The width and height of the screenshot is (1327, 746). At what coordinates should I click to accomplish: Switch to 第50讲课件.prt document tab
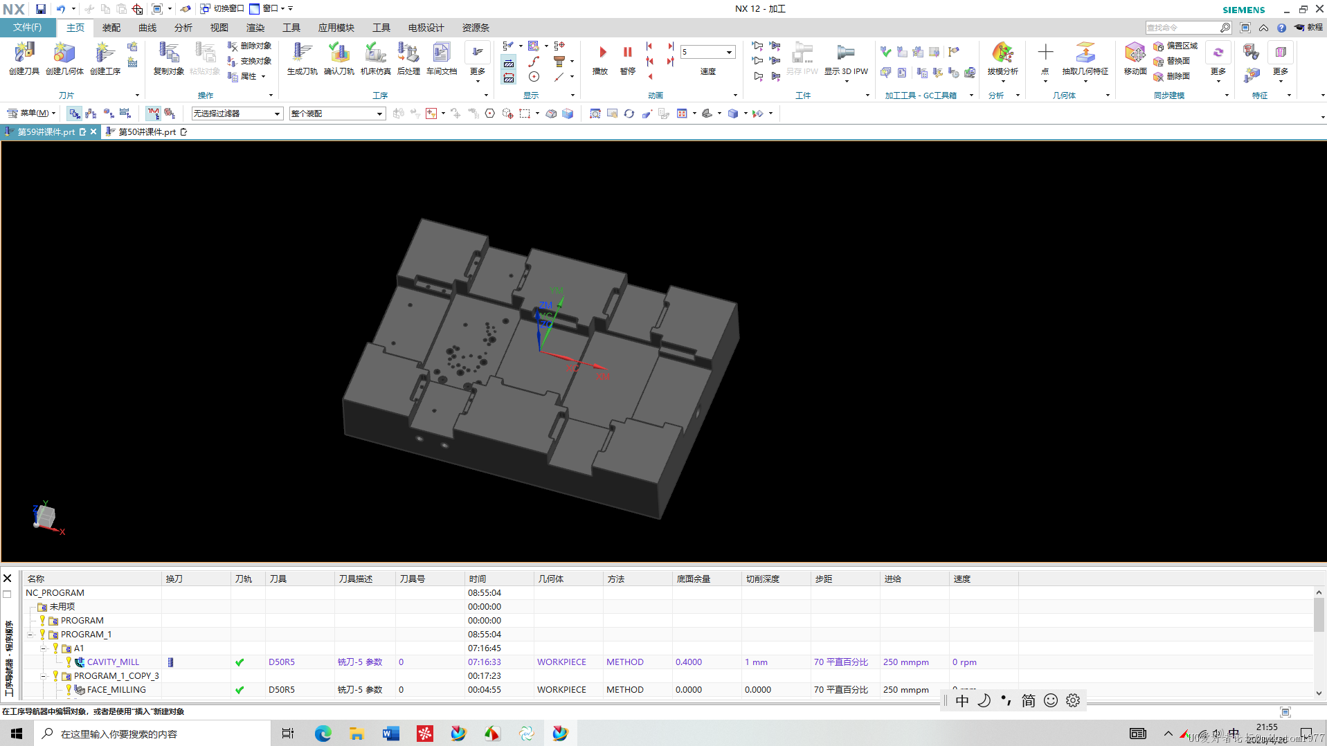tap(147, 131)
